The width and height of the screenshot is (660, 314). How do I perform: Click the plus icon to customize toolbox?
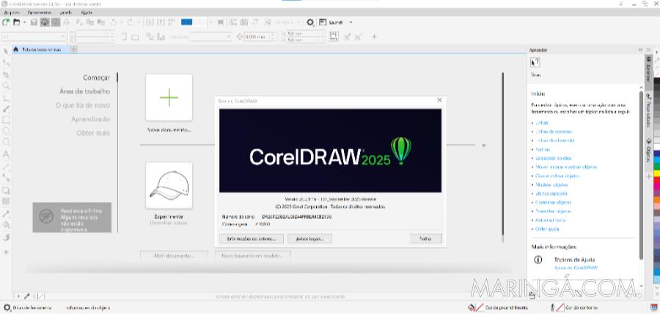point(6,253)
